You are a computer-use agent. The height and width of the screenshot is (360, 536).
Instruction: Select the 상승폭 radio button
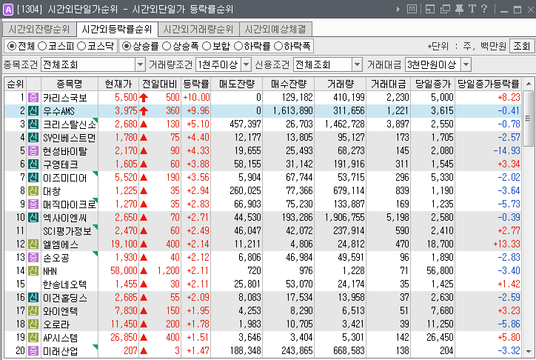click(x=167, y=46)
